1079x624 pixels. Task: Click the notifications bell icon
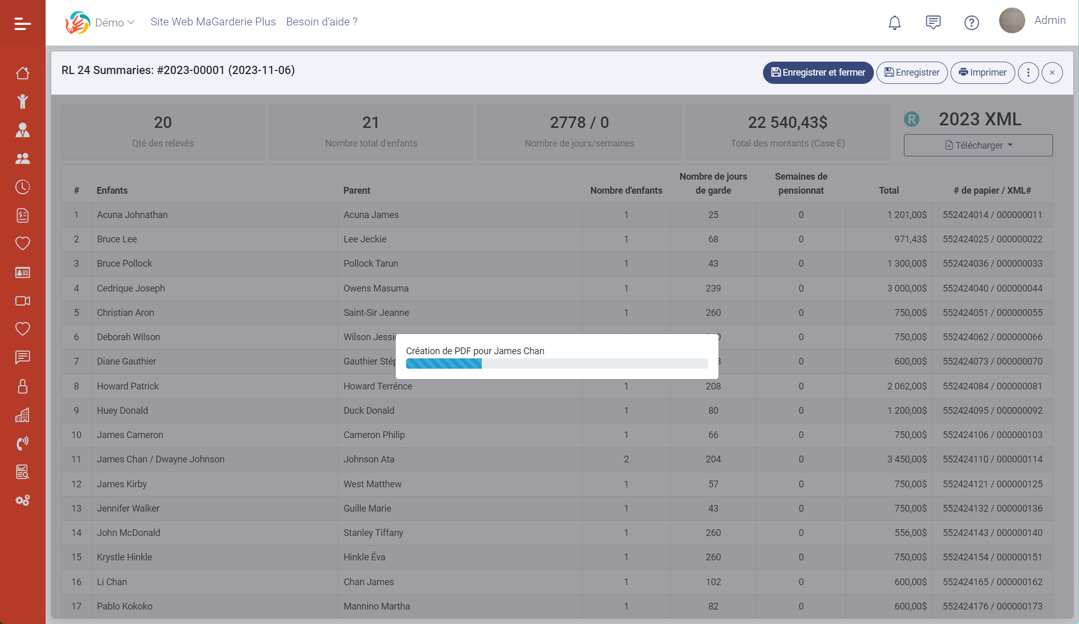click(895, 22)
